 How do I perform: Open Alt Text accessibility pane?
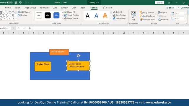pos(133,16)
